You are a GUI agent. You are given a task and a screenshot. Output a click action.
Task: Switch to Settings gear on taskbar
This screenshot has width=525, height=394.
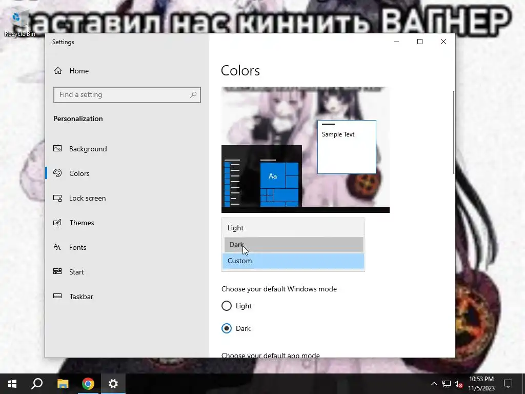pyautogui.click(x=113, y=384)
